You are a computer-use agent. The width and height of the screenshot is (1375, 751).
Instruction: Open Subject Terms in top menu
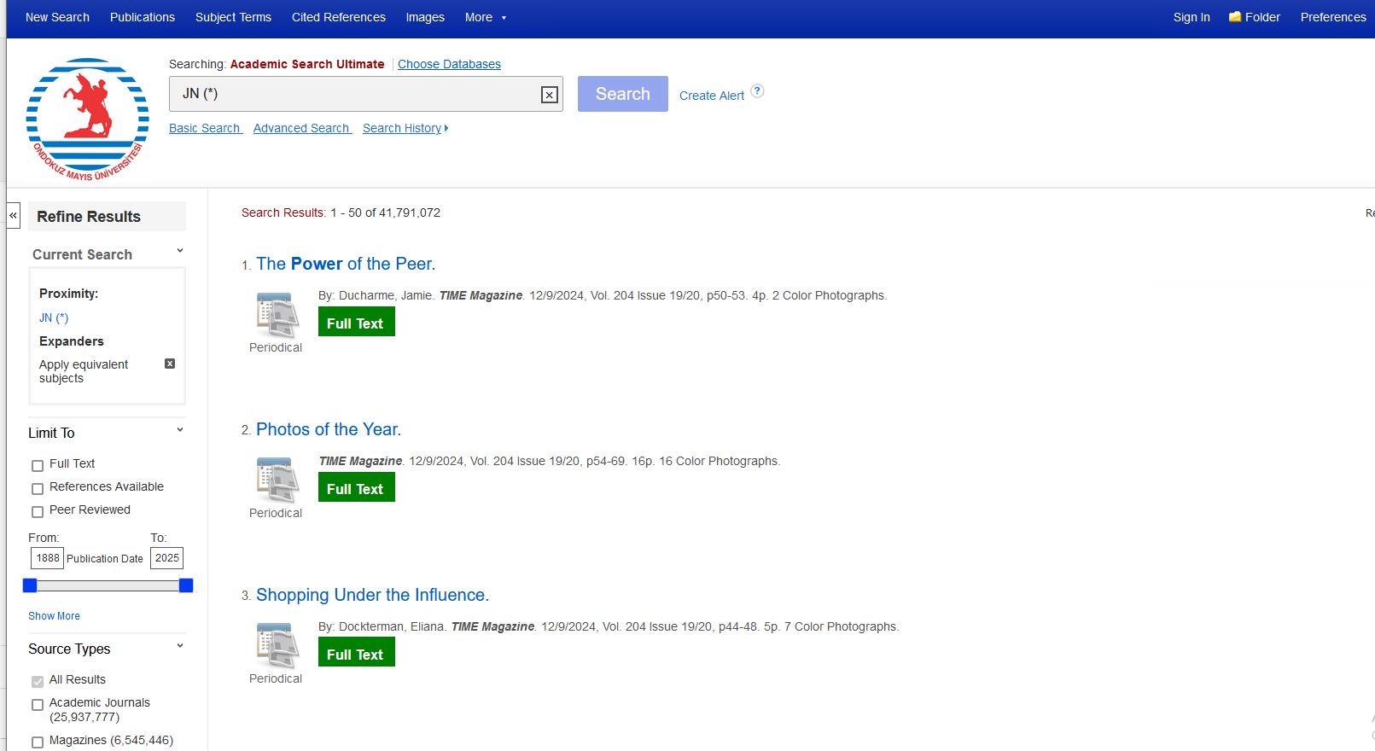point(233,17)
